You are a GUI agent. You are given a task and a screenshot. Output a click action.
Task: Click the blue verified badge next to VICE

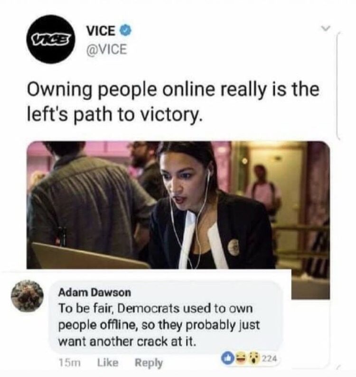tap(126, 31)
